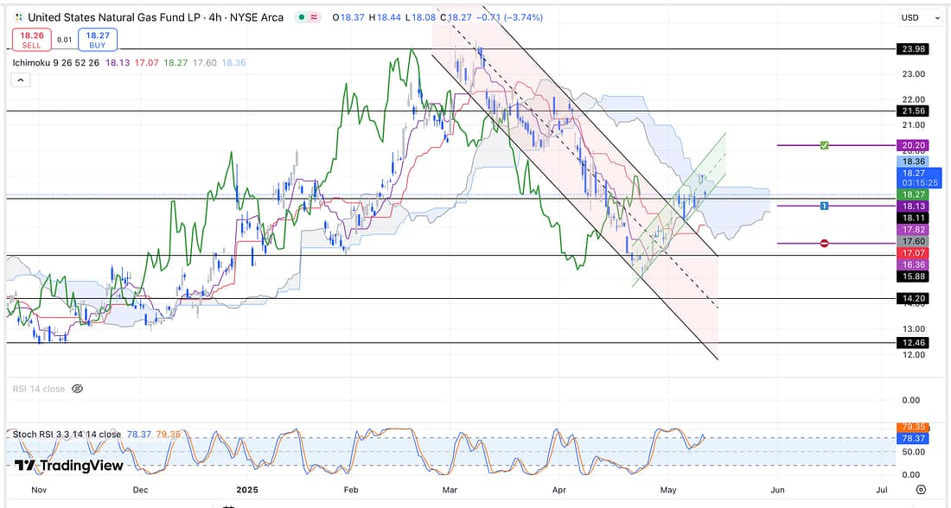Screen dimensions: 951x508
Task: Open chart time axis settings gear icon
Action: click(920, 489)
